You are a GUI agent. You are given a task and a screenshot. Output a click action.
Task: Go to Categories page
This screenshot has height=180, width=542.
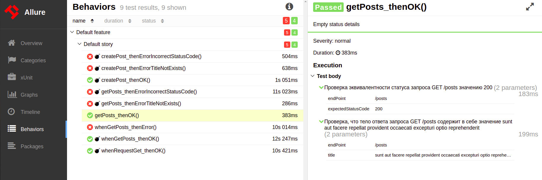tap(34, 60)
